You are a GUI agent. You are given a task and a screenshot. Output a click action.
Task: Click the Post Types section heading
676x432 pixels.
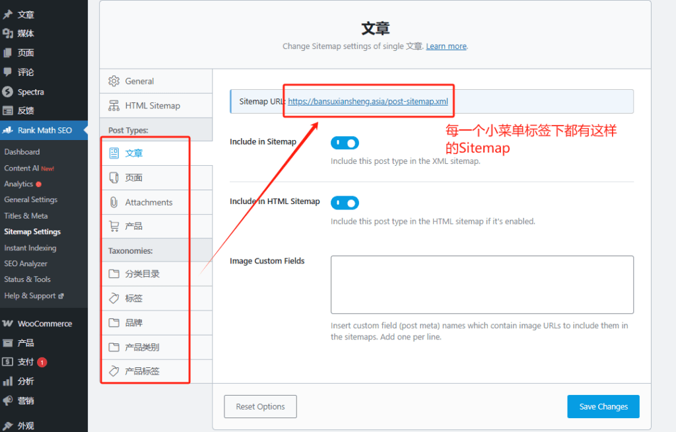pos(128,130)
